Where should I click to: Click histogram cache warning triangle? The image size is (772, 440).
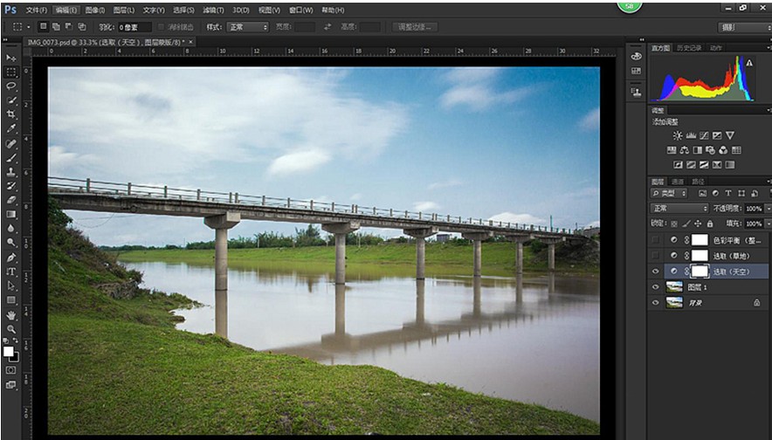point(749,63)
